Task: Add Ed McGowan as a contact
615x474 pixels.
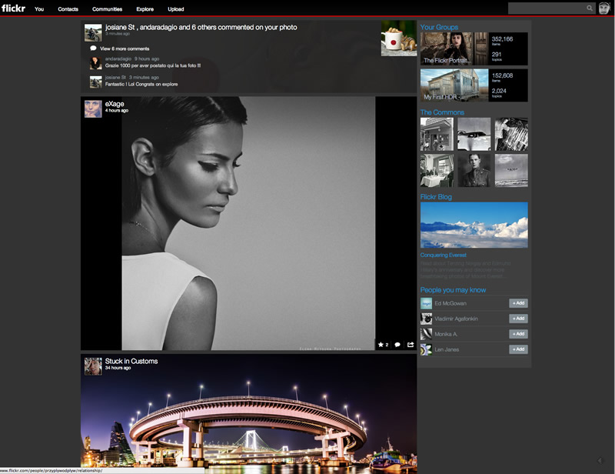Action: pos(518,303)
